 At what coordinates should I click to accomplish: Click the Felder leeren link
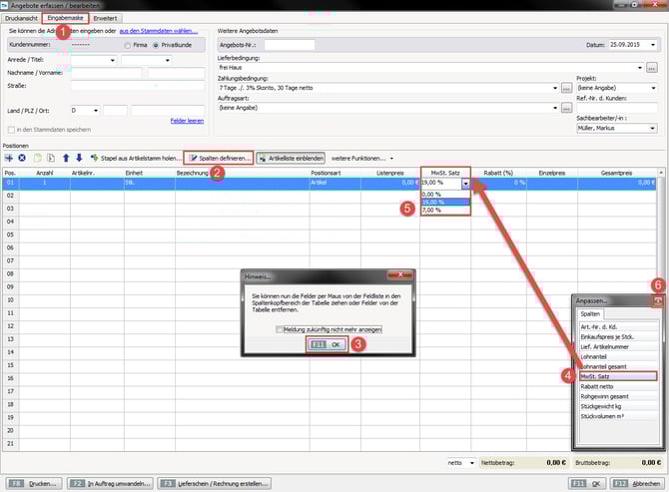(x=187, y=120)
